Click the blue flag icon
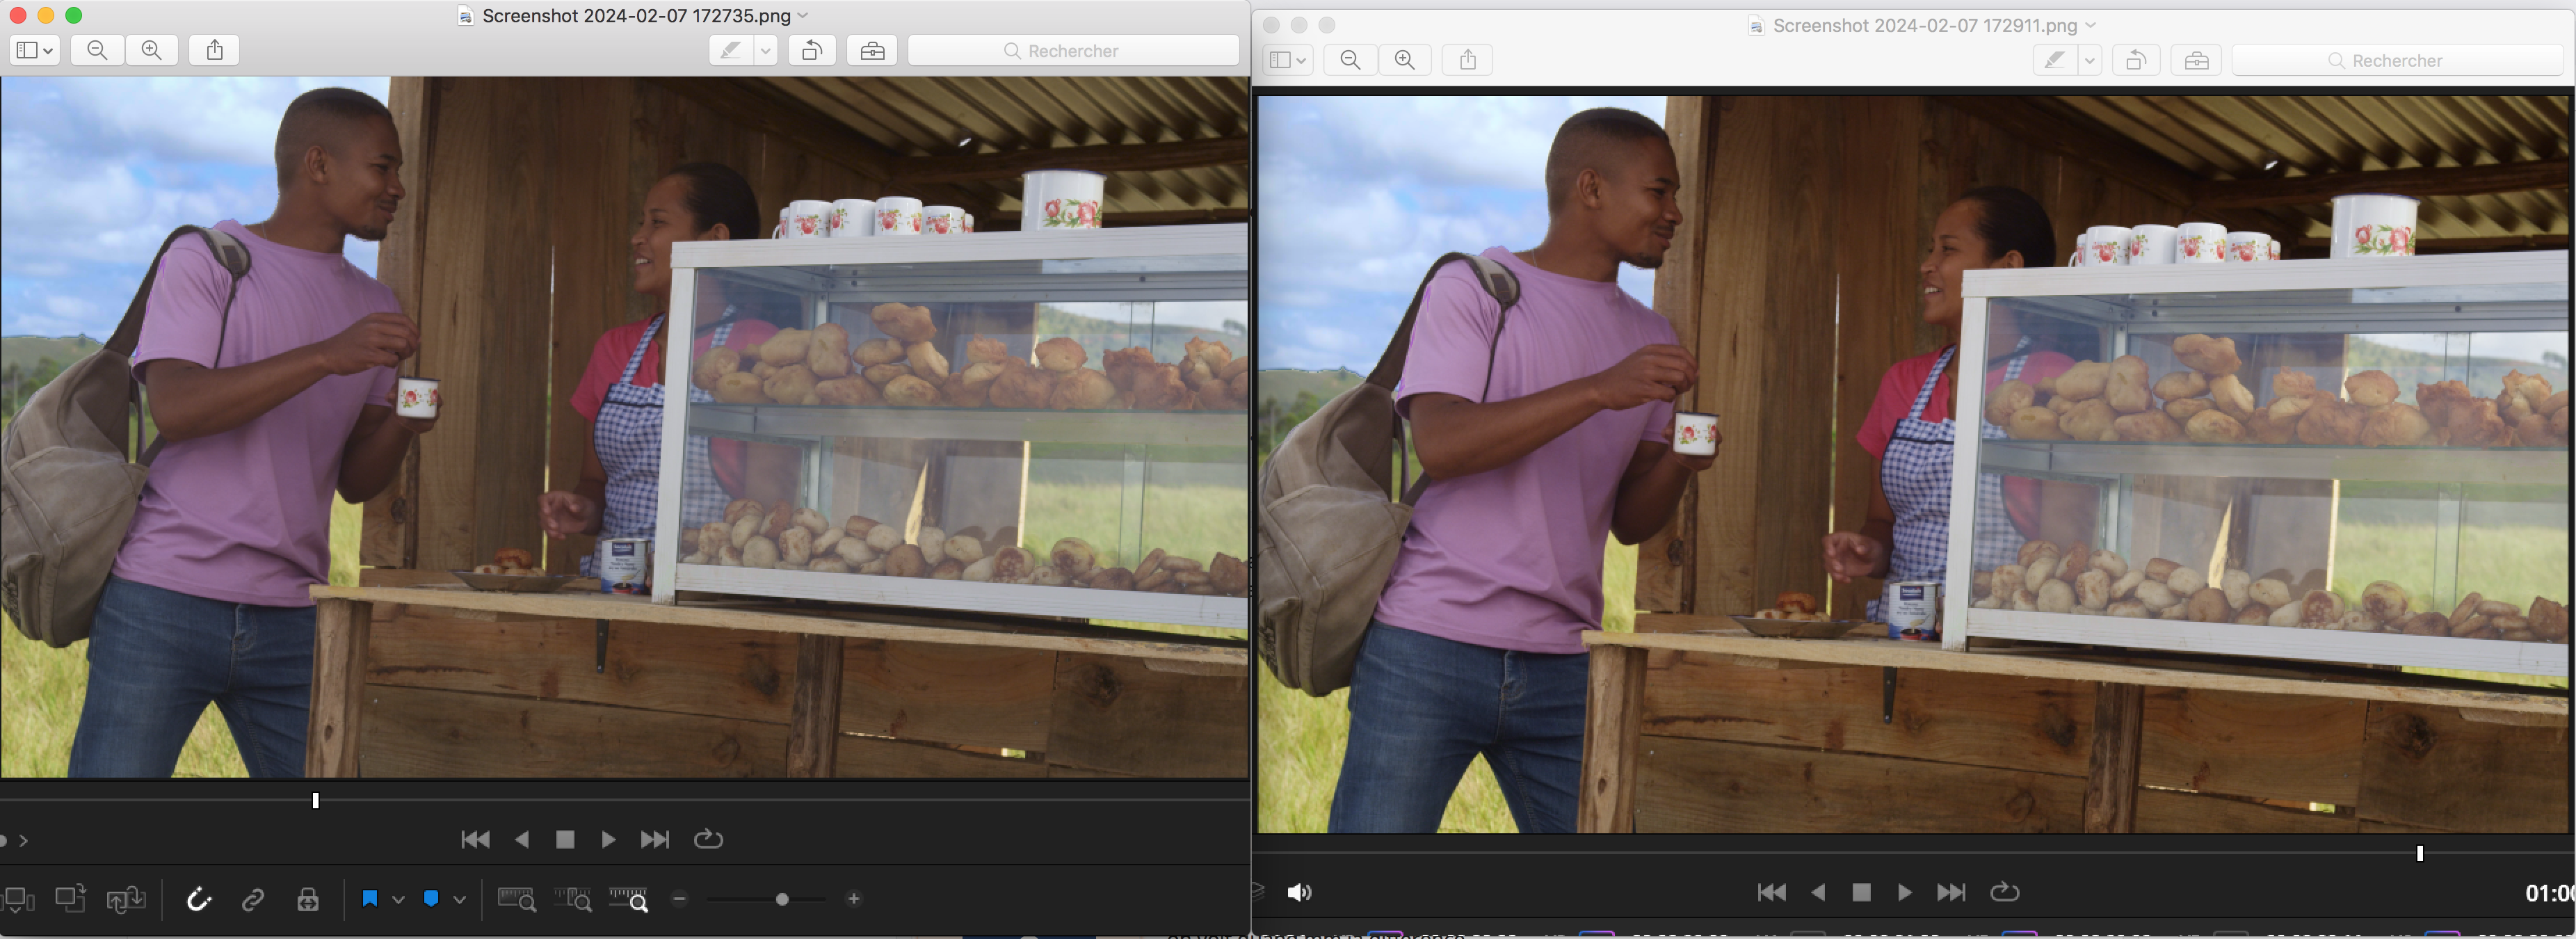Screen dimensions: 2576x939 [370, 898]
